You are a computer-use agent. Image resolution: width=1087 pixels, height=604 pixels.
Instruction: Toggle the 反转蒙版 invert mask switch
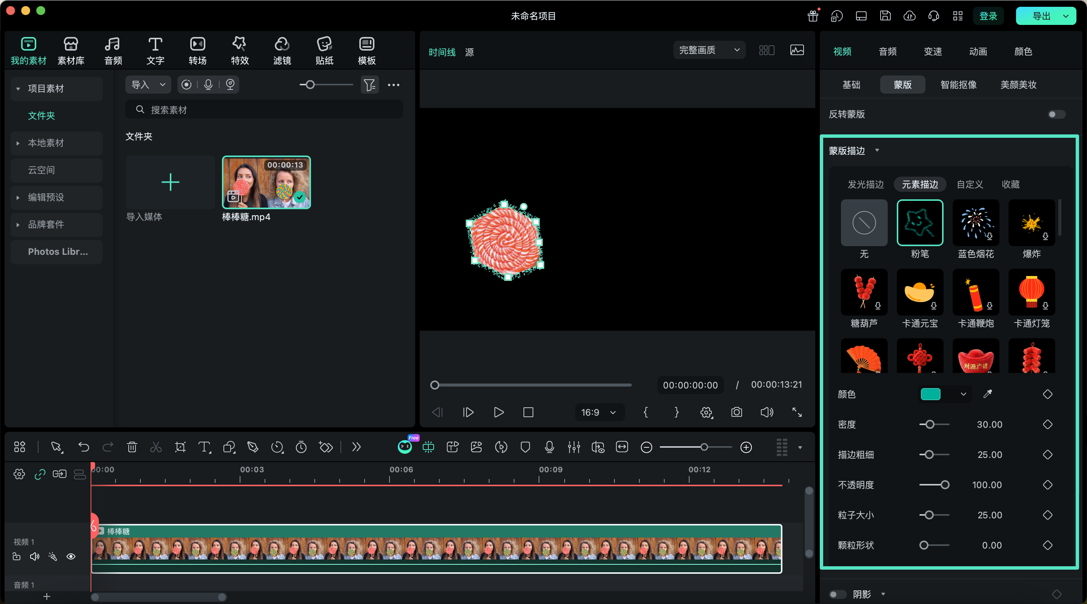[1057, 114]
